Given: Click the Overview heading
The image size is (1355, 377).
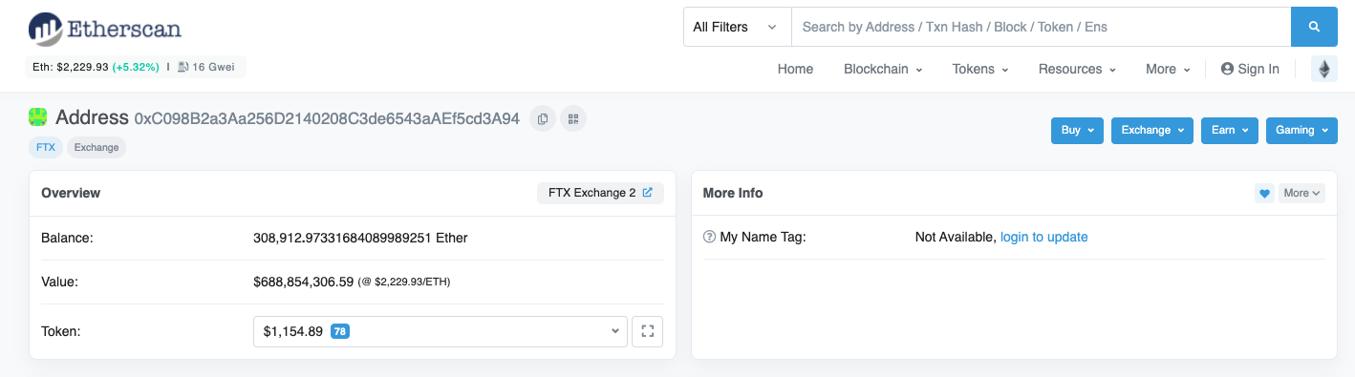Looking at the screenshot, I should (71, 193).
